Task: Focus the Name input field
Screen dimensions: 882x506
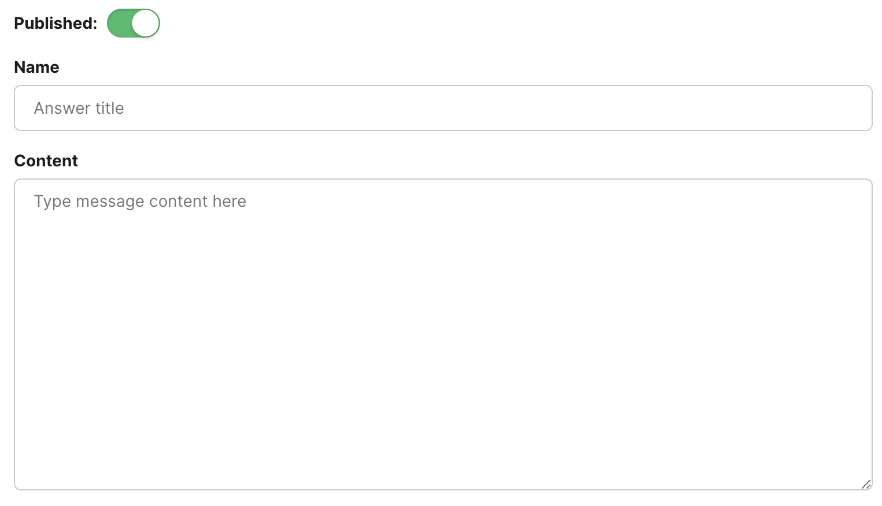Action: coord(443,108)
